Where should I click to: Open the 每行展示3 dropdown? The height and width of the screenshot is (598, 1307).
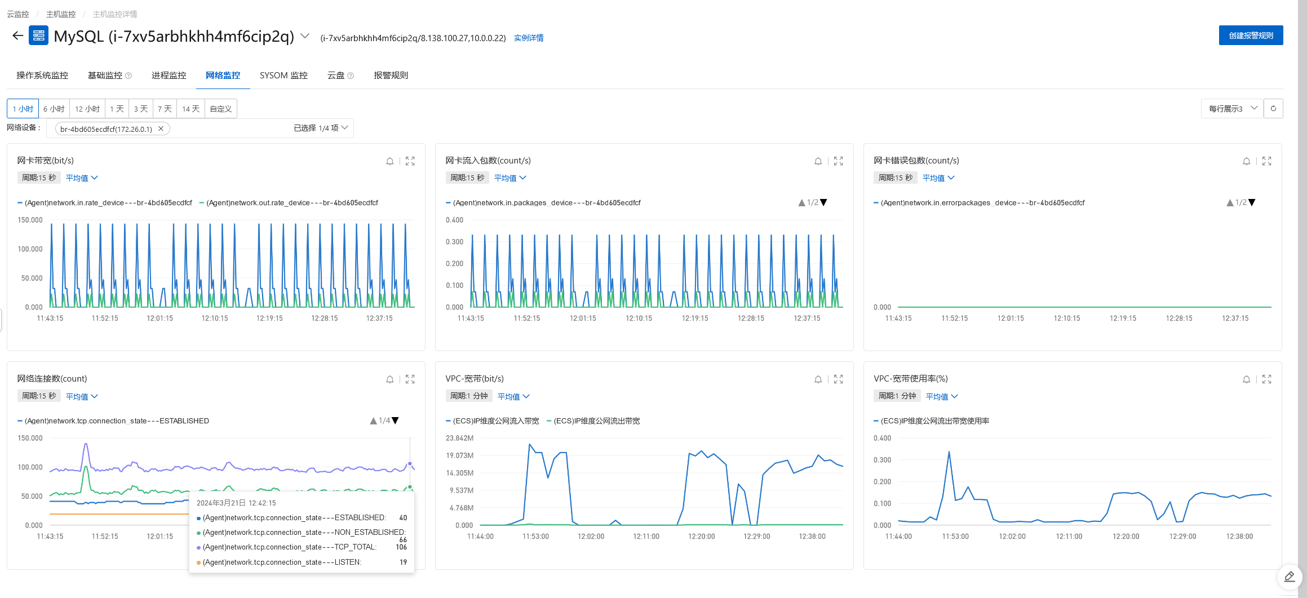pyautogui.click(x=1233, y=108)
